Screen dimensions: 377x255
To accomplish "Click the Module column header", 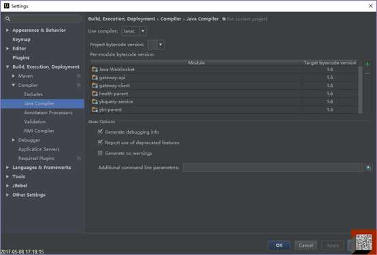I will (x=196, y=63).
